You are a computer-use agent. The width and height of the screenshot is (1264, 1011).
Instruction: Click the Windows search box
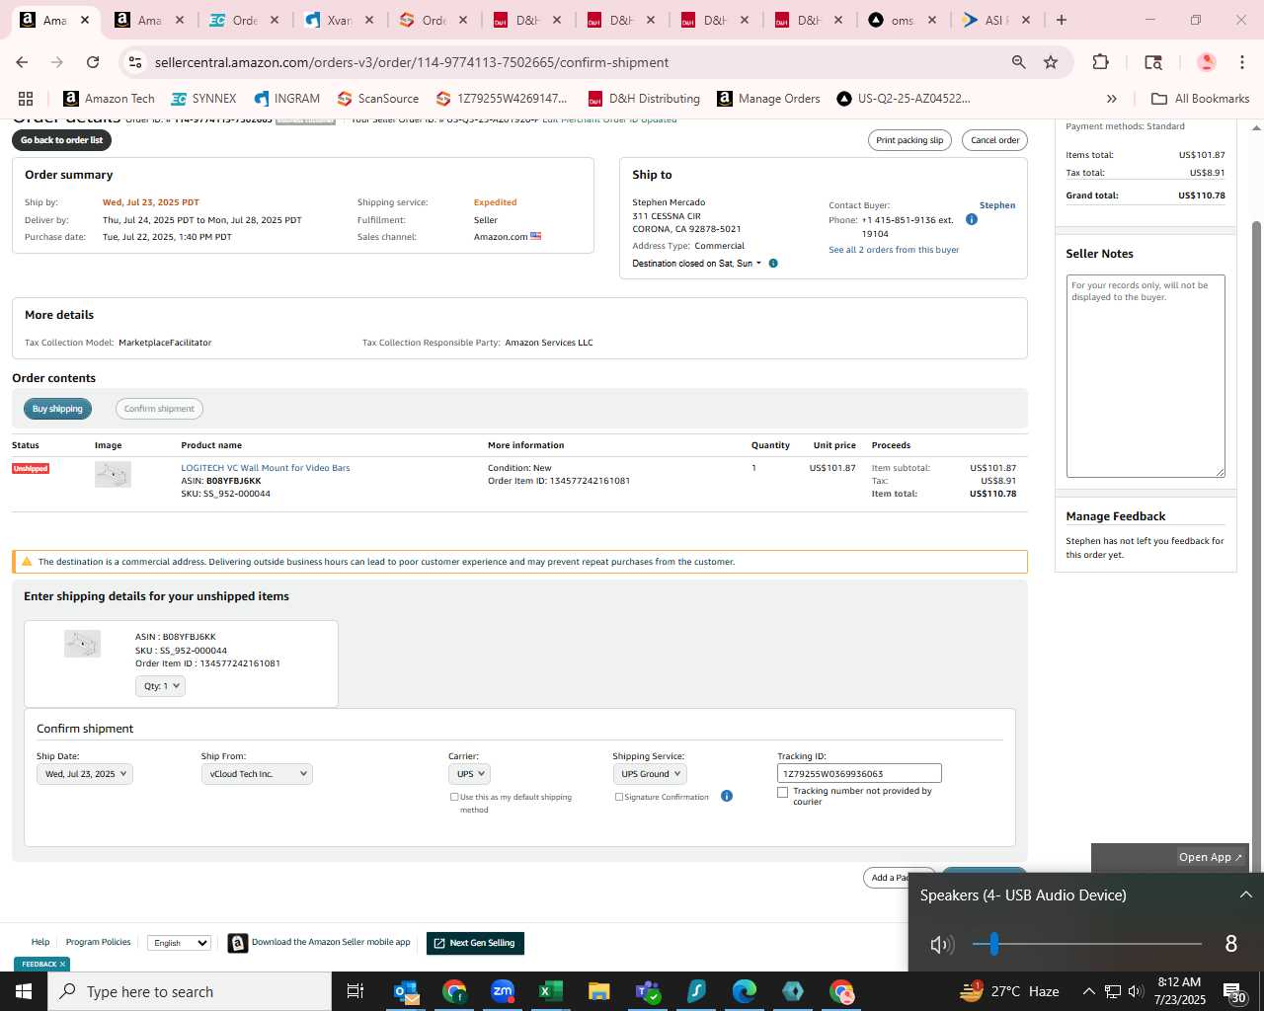point(190,991)
